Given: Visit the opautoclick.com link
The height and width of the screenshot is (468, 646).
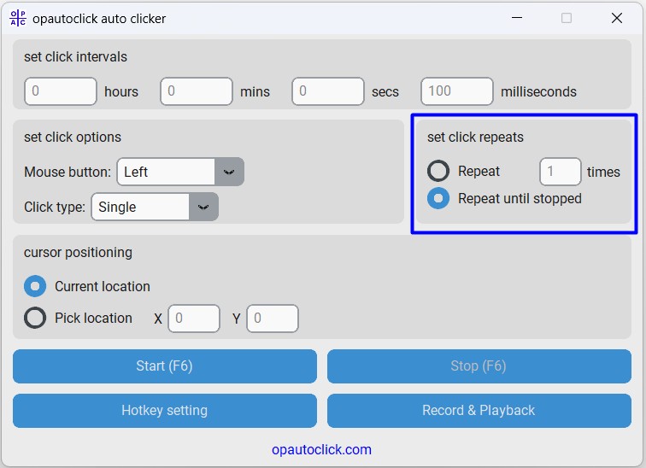Looking at the screenshot, I should tap(321, 449).
